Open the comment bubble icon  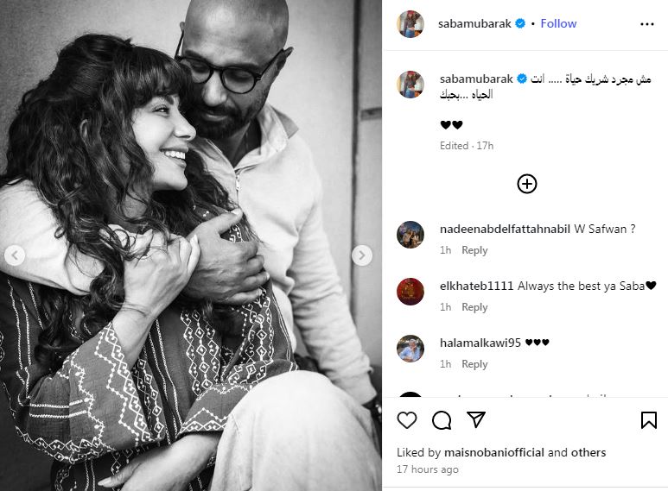point(442,420)
